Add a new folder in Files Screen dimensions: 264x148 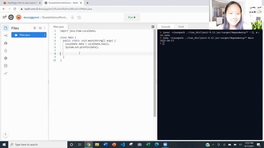pyautogui.click(x=40, y=28)
